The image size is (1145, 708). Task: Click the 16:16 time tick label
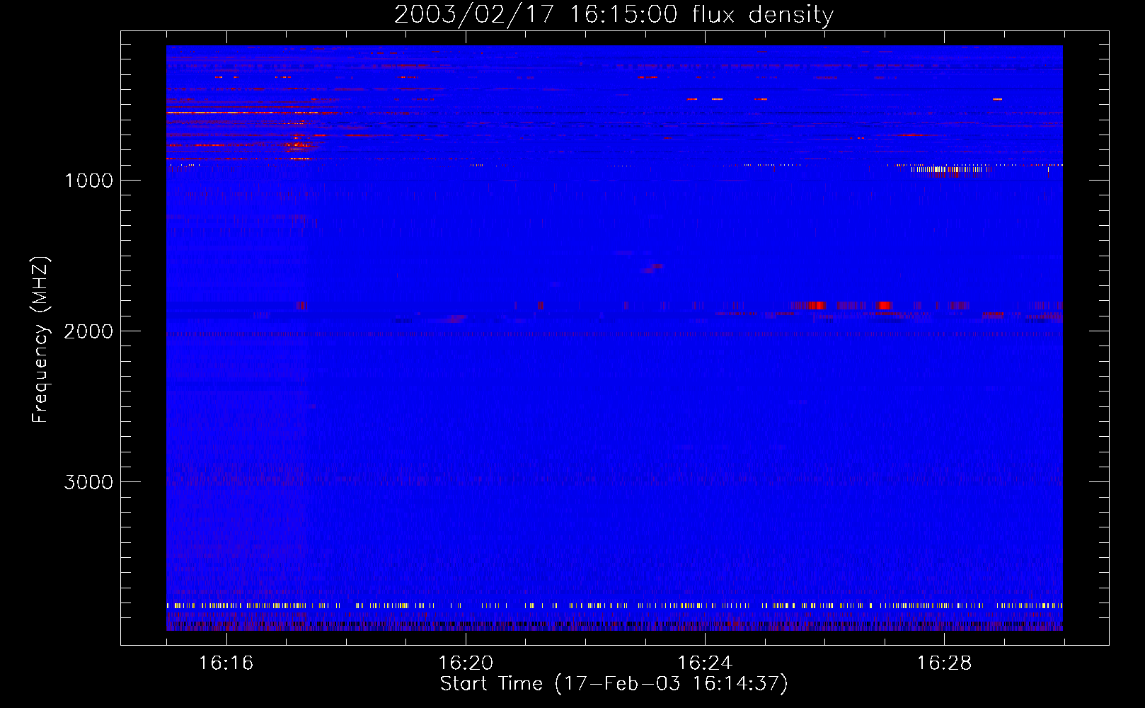pos(226,663)
